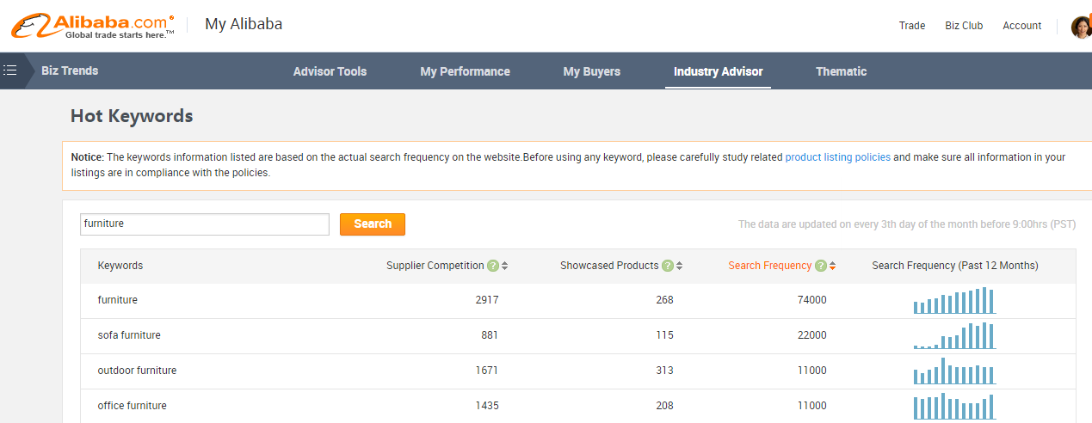Switch to My Performance tab
This screenshot has width=1092, height=423.
pyautogui.click(x=465, y=71)
